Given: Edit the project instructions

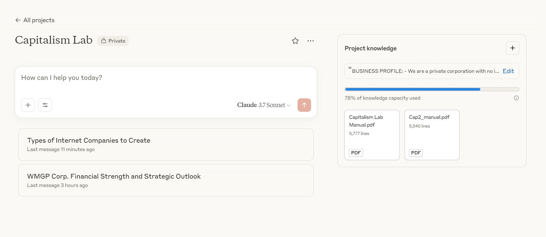Looking at the screenshot, I should point(508,71).
